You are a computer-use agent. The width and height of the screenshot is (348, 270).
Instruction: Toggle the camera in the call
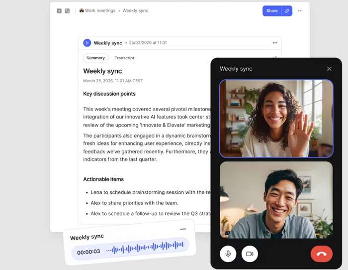coord(250,254)
